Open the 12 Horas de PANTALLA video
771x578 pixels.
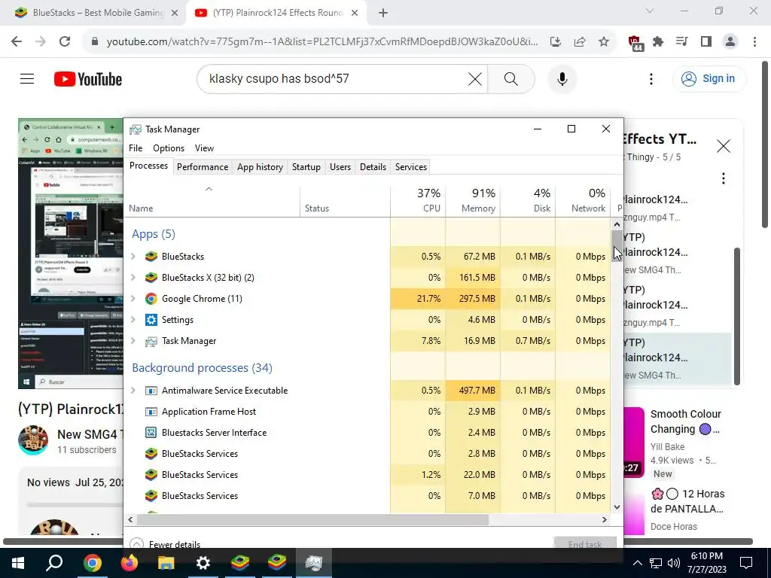click(x=687, y=500)
